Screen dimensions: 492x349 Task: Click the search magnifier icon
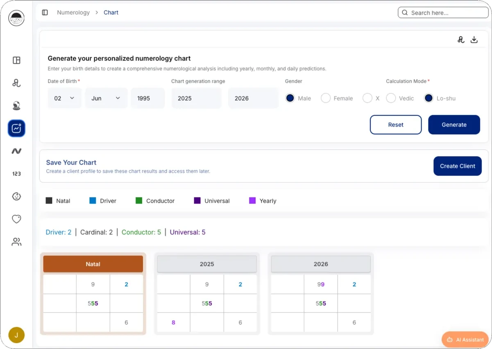405,13
